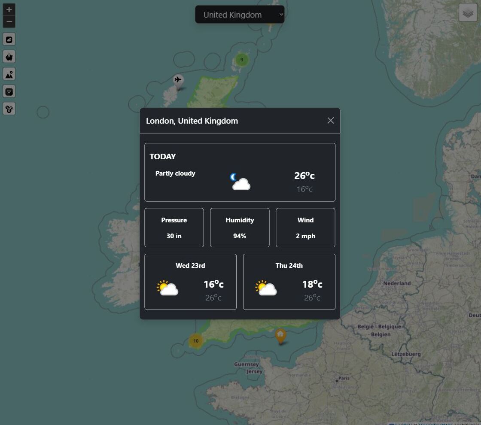Zoom in on the map
481x425 pixels.
point(9,9)
